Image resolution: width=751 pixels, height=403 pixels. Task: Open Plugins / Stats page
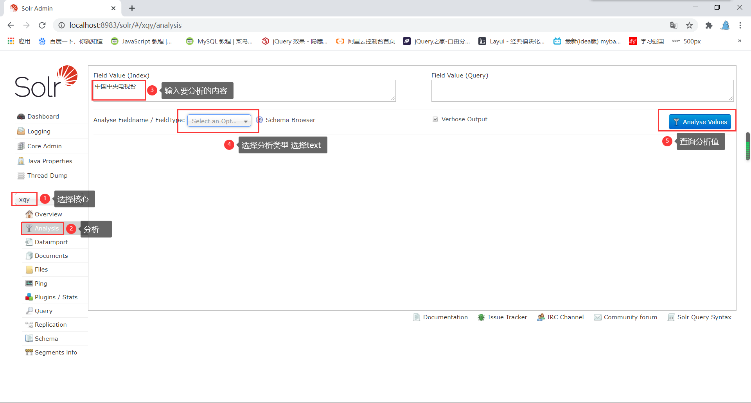pyautogui.click(x=56, y=297)
